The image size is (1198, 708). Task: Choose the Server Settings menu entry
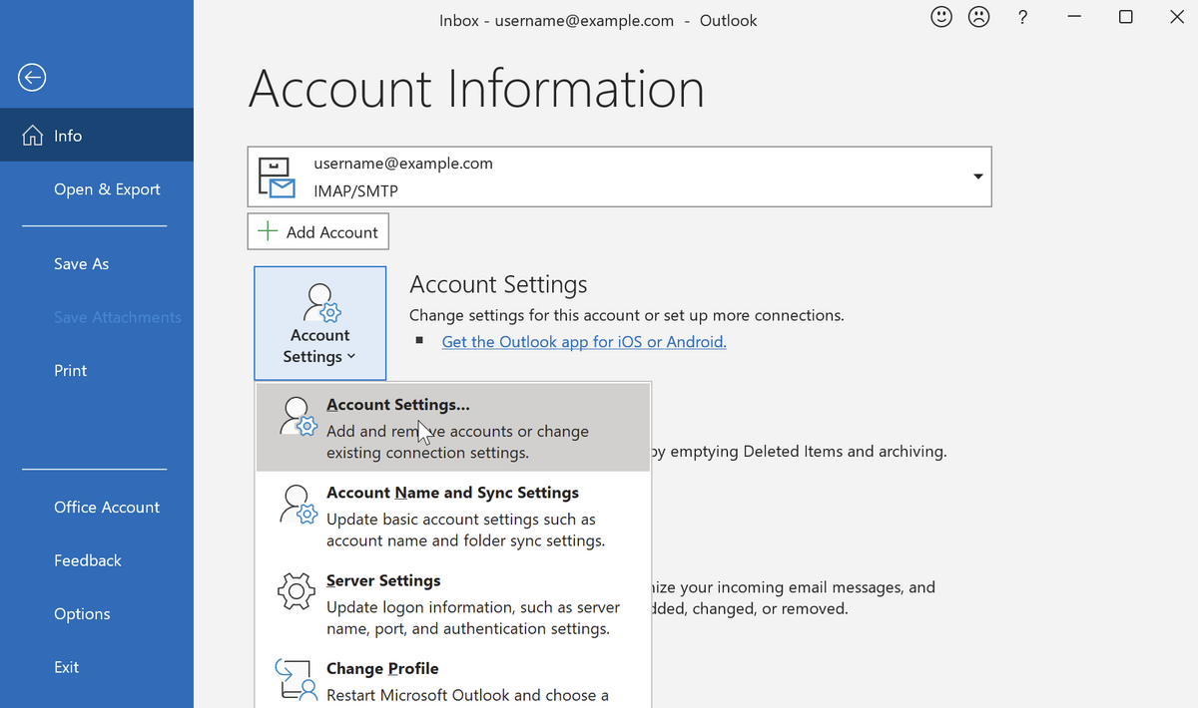coord(453,603)
